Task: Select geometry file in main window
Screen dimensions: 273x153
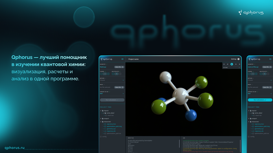Action: [x=119, y=67]
